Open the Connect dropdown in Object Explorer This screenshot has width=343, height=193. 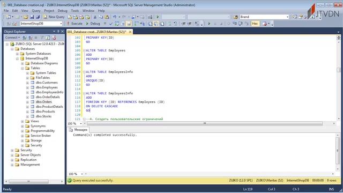point(13,38)
